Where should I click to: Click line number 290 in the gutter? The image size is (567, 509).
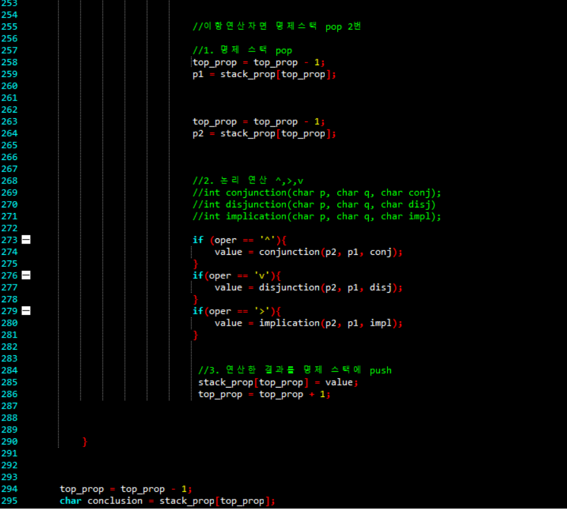coord(9,441)
